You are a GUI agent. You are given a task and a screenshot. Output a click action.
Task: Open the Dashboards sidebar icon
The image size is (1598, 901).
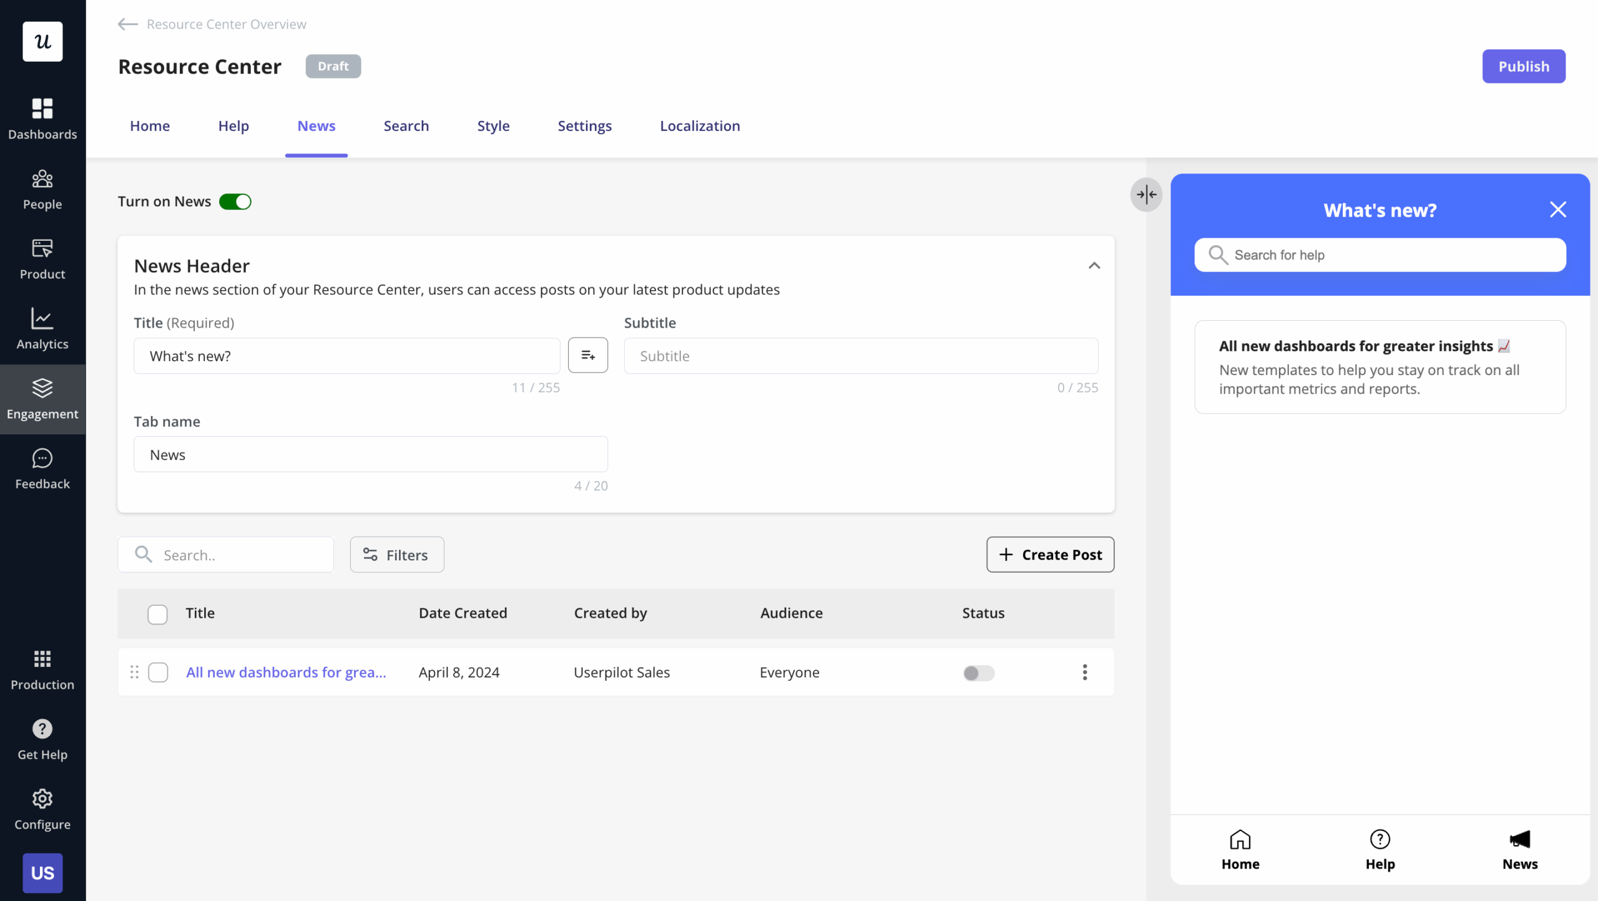click(42, 109)
